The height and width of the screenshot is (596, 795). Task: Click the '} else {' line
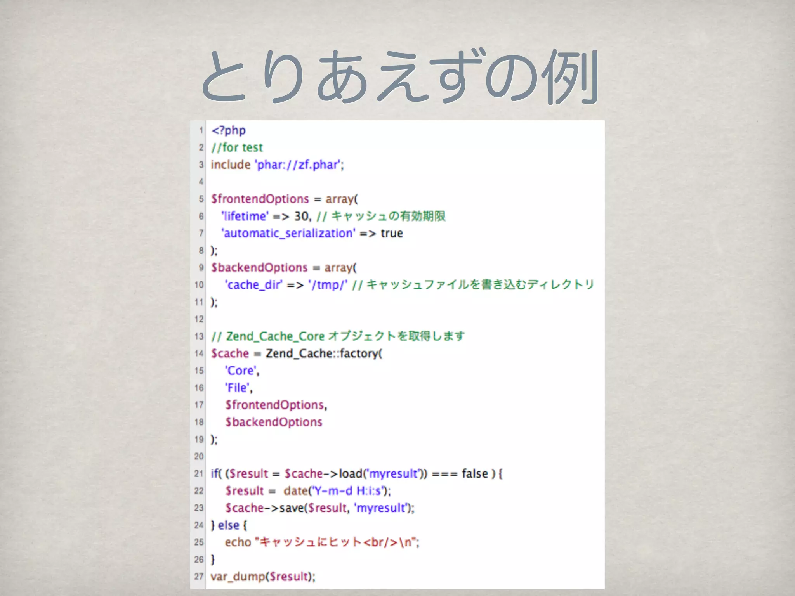pyautogui.click(x=229, y=525)
